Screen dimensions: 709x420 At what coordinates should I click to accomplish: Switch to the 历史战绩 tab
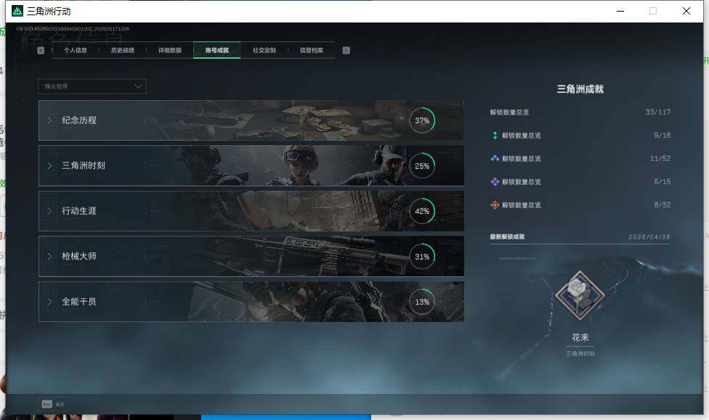tap(123, 50)
